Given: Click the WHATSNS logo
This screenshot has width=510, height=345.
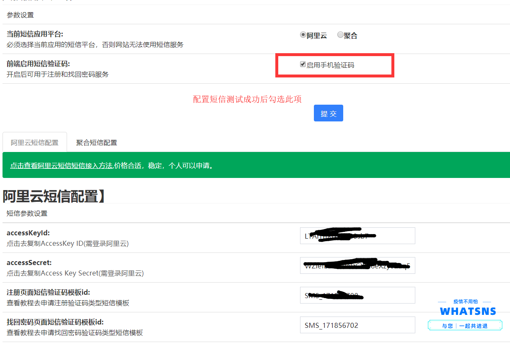Looking at the screenshot, I should 468,312.
